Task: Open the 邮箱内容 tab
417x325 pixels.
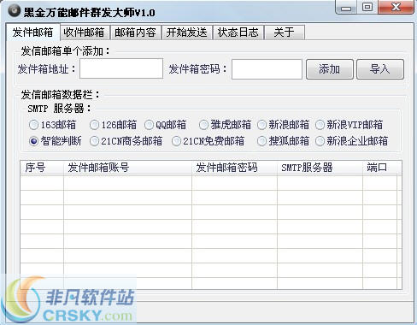Action: (x=136, y=32)
